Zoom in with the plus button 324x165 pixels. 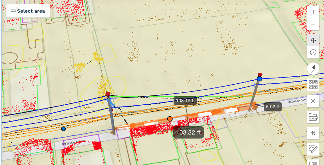coord(313,12)
